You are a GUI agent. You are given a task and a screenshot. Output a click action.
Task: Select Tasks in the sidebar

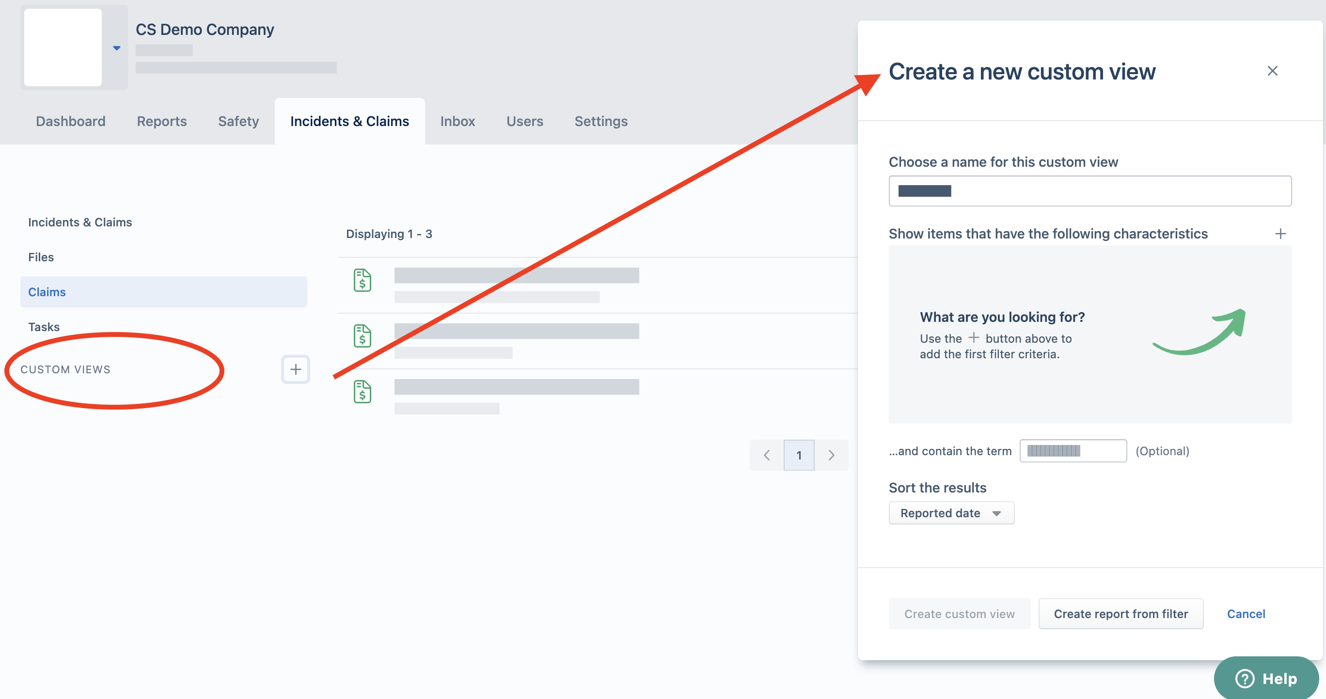[44, 326]
